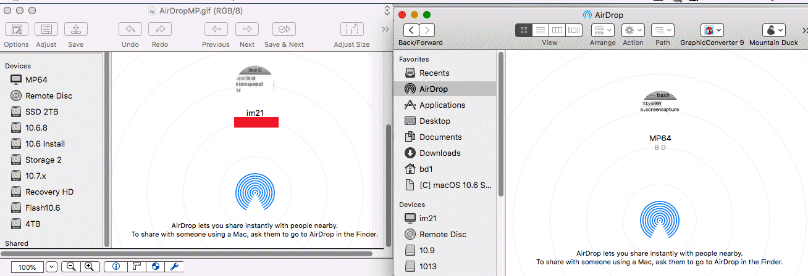The width and height of the screenshot is (808, 276).
Task: Click the Save toolbar icon
Action: click(x=76, y=29)
